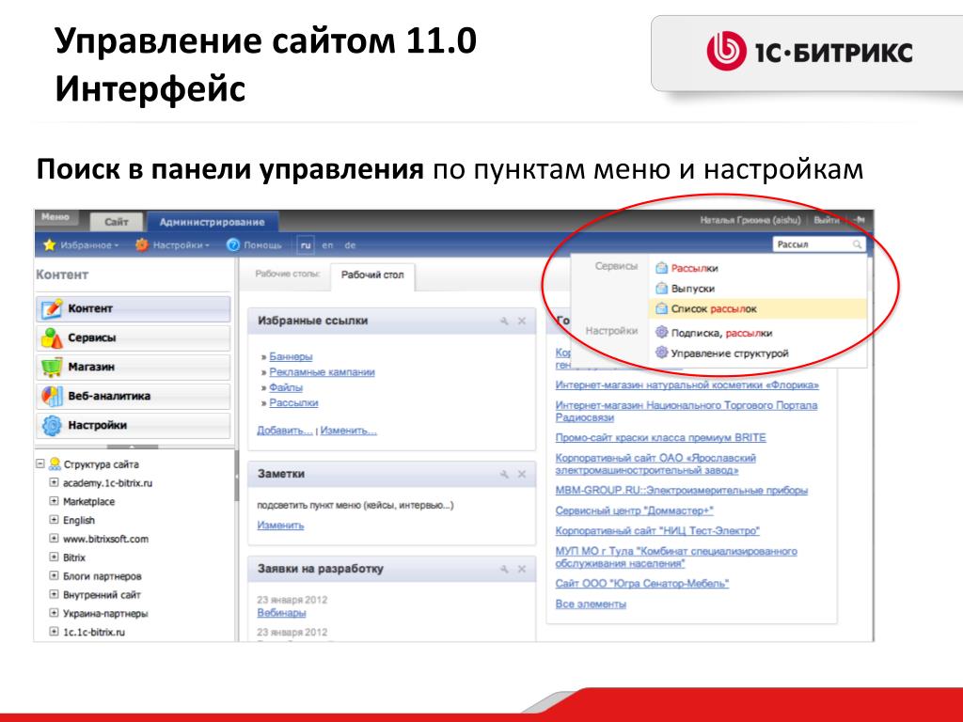Click the Выпуски envelope icon
Viewport: 963px width, 722px height.
(x=661, y=288)
